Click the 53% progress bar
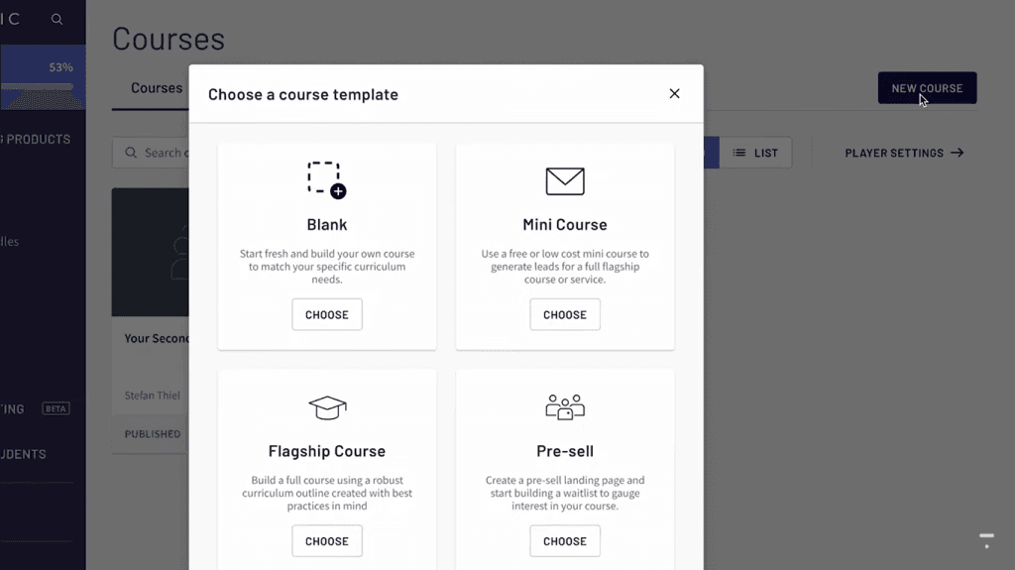The height and width of the screenshot is (570, 1015). pos(40,86)
